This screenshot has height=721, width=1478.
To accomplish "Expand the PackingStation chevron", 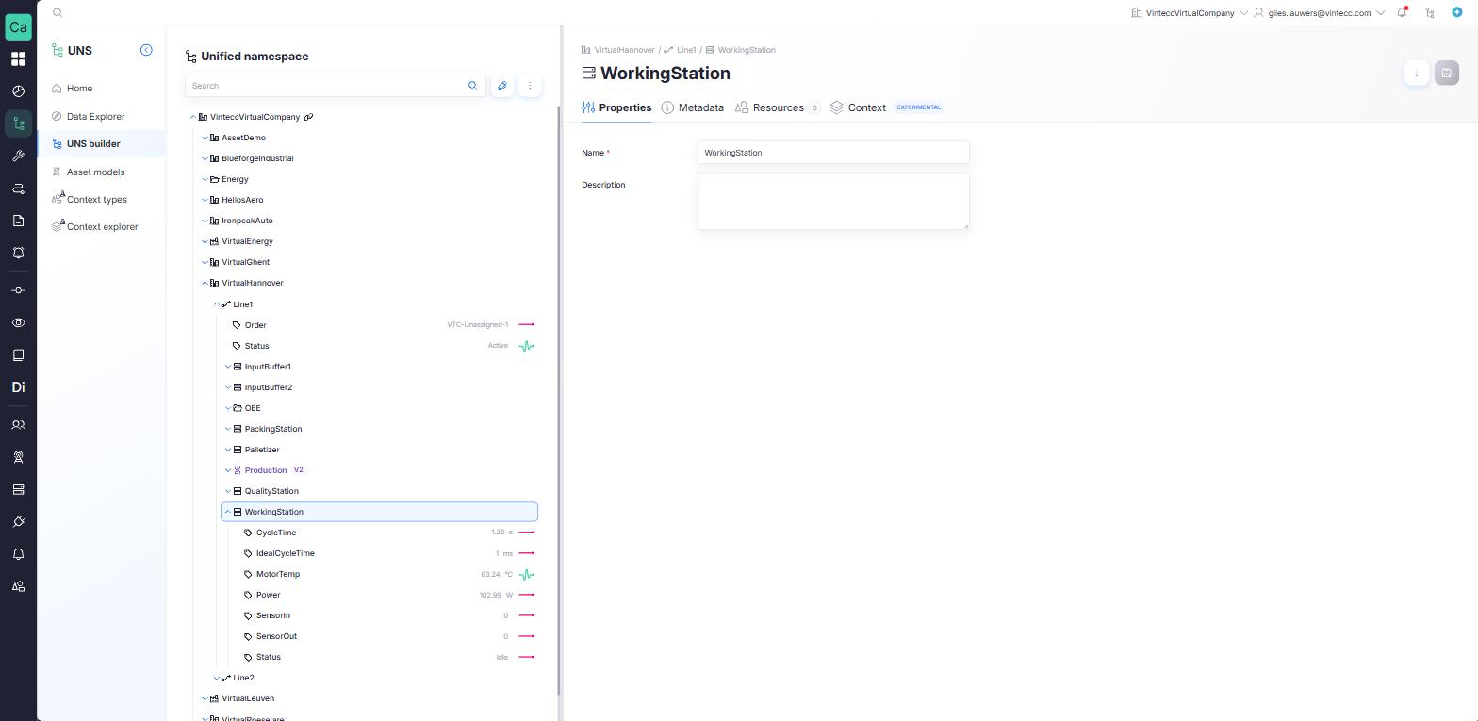I will (227, 429).
